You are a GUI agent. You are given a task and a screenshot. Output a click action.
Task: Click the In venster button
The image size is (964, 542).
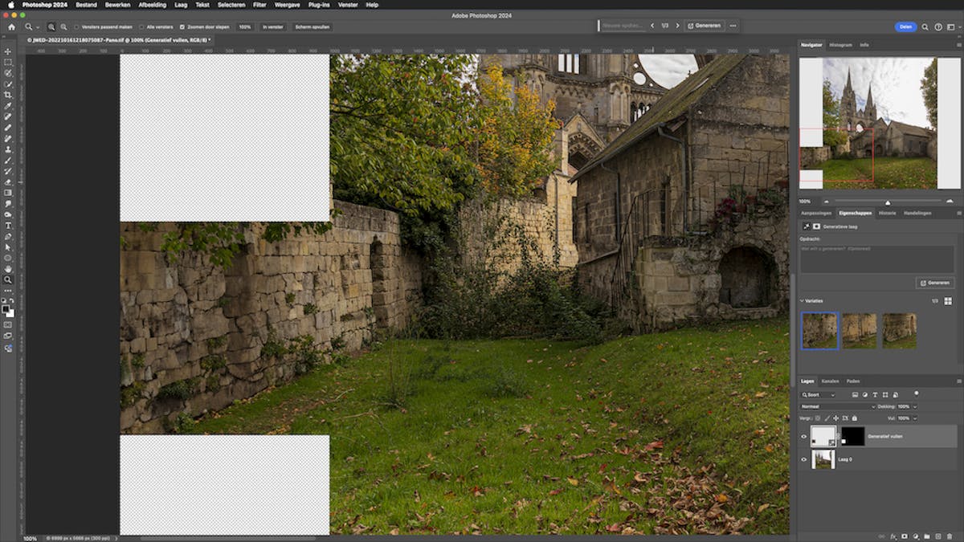272,26
